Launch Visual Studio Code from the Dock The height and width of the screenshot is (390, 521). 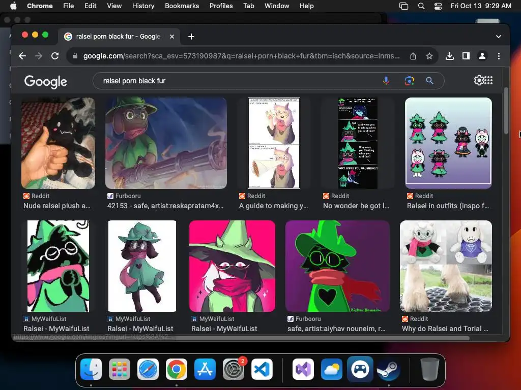click(x=262, y=369)
